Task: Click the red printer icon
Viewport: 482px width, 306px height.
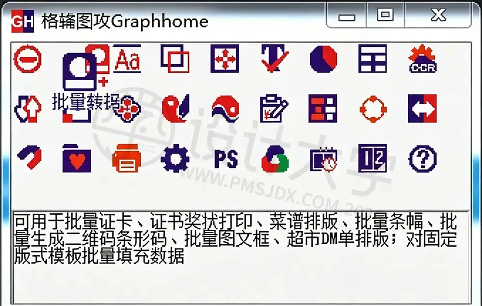Action: 127,158
